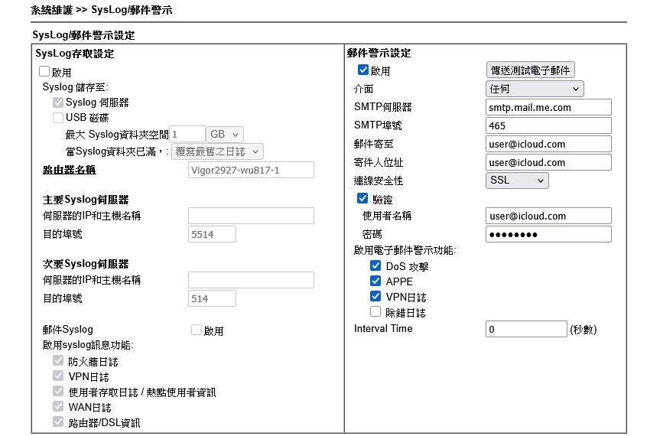Click 傳送測試電子郵件 button

531,70
